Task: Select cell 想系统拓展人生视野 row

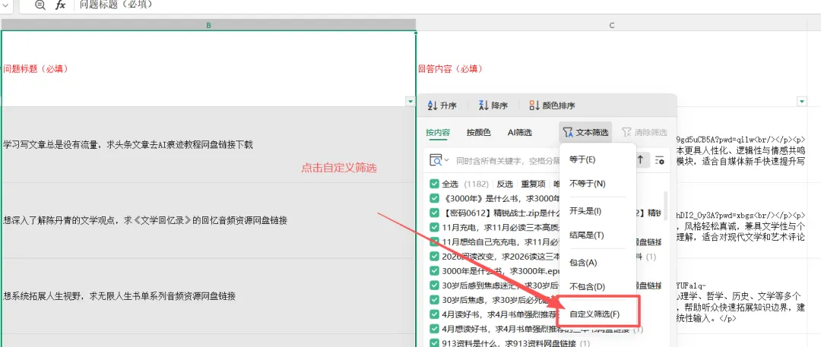Action: (208, 296)
